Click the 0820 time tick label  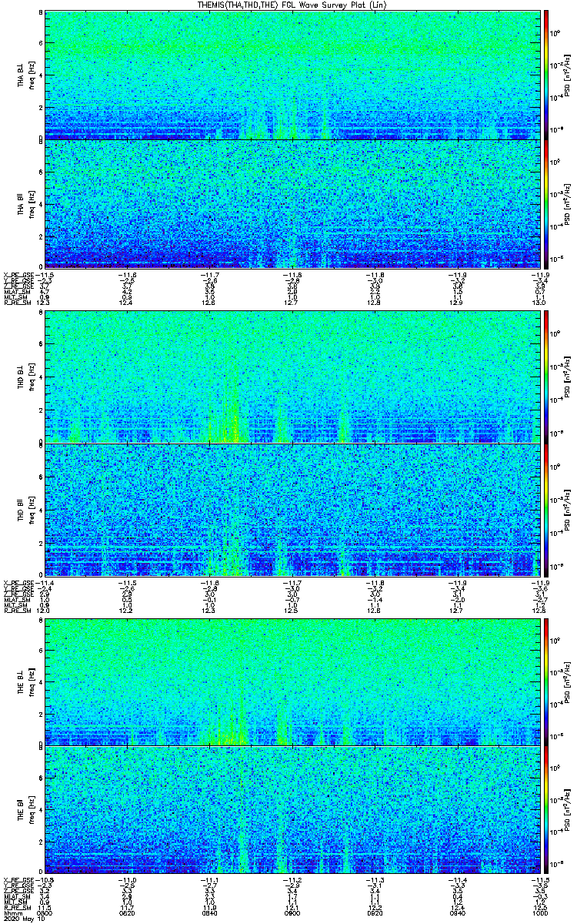127,912
